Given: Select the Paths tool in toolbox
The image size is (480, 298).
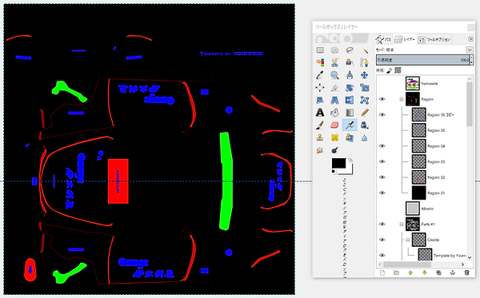Looking at the screenshot, I should 364,62.
